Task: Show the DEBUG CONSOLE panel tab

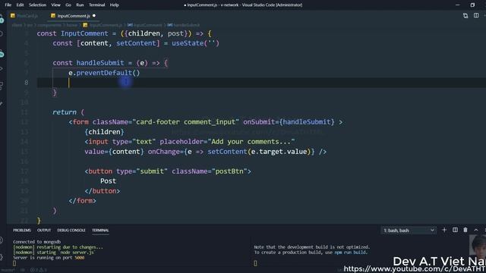Action: click(71, 231)
